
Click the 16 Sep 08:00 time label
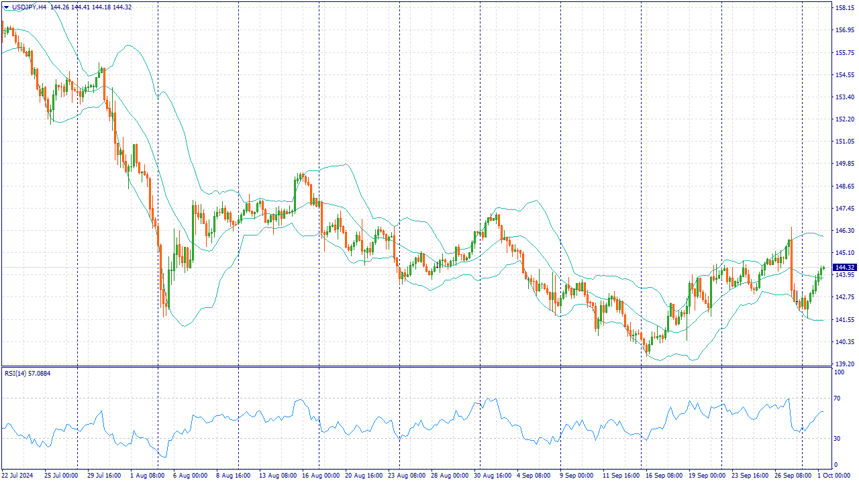pos(664,475)
